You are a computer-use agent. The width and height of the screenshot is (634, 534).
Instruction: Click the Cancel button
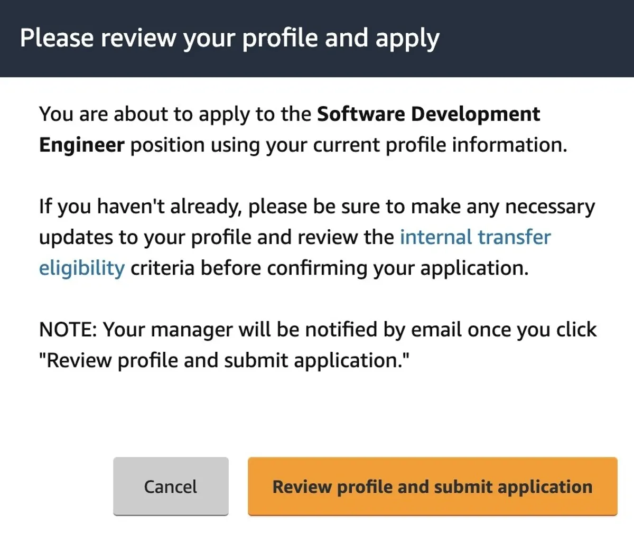171,486
